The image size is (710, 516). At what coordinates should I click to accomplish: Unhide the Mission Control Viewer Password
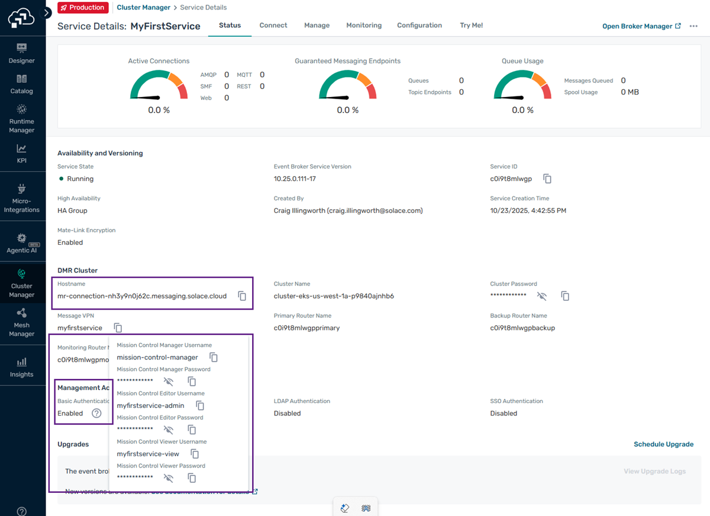tap(169, 478)
